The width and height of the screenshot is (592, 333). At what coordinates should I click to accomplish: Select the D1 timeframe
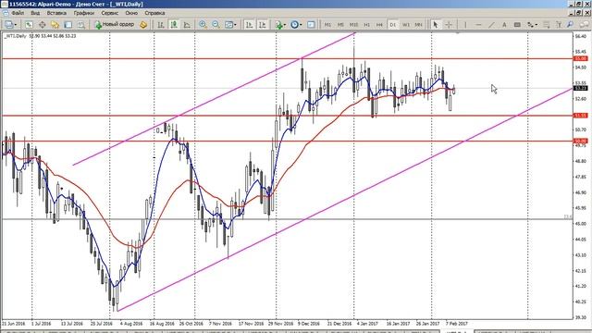click(x=392, y=25)
